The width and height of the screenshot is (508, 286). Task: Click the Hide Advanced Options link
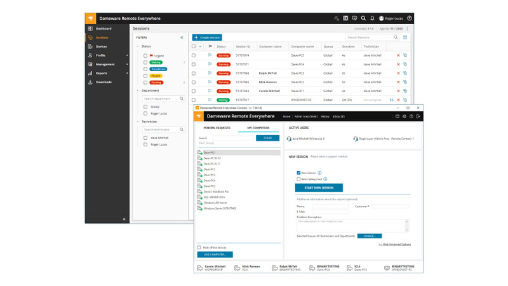point(394,245)
